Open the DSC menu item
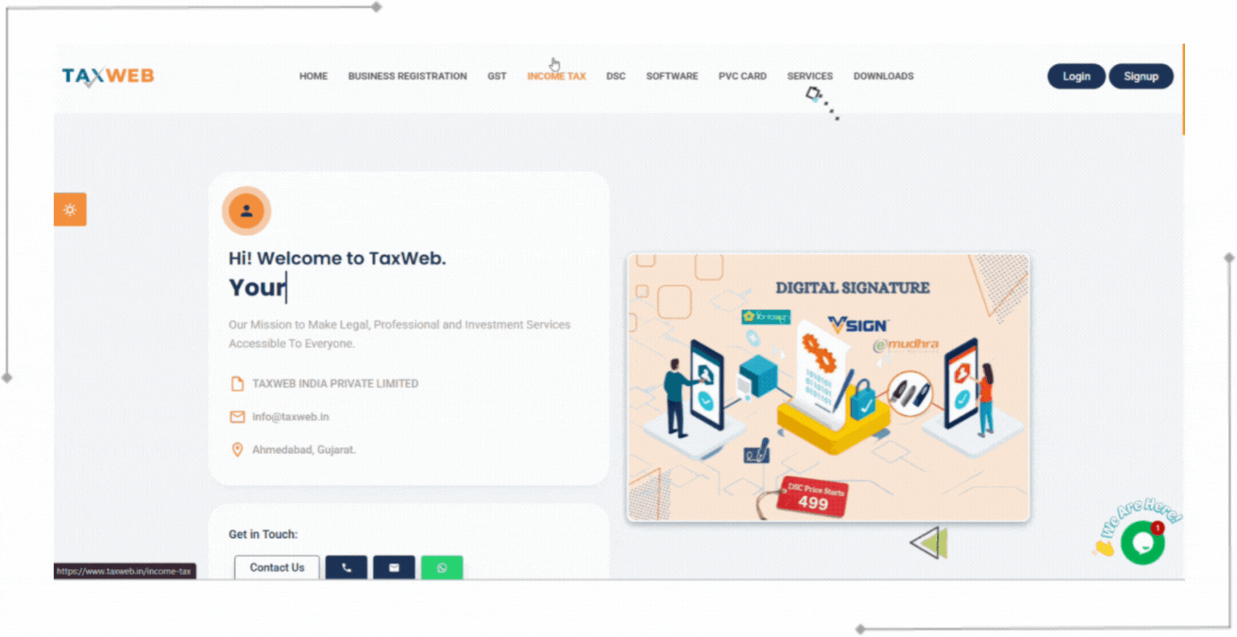The image size is (1237, 637). [x=616, y=76]
